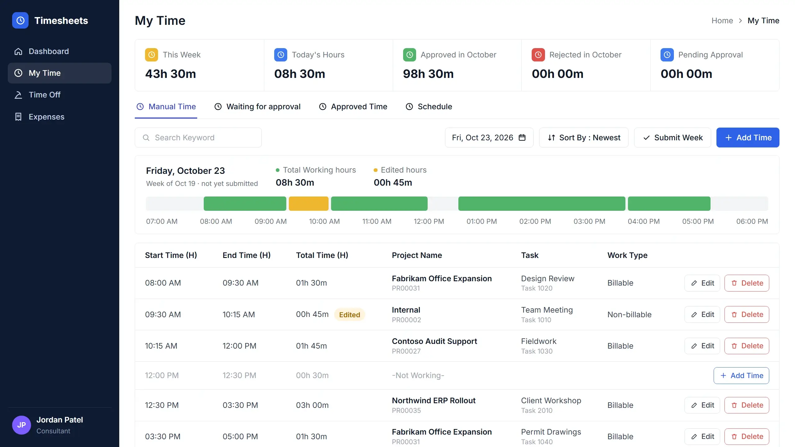The image size is (795, 447).
Task: Select the Manual Time tab
Action: coord(166,107)
